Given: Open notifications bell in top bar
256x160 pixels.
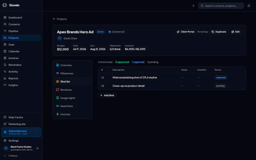Looking at the screenshot, I should pyautogui.click(x=249, y=6).
